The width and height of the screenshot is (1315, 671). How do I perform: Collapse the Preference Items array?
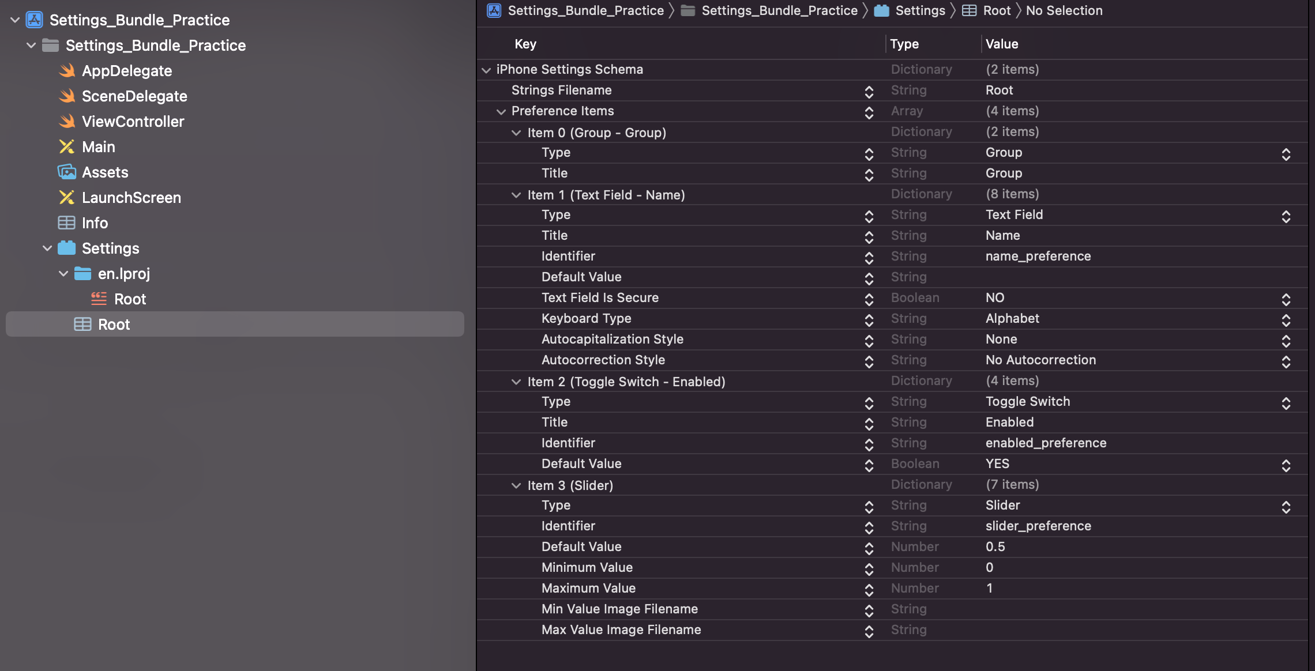501,111
